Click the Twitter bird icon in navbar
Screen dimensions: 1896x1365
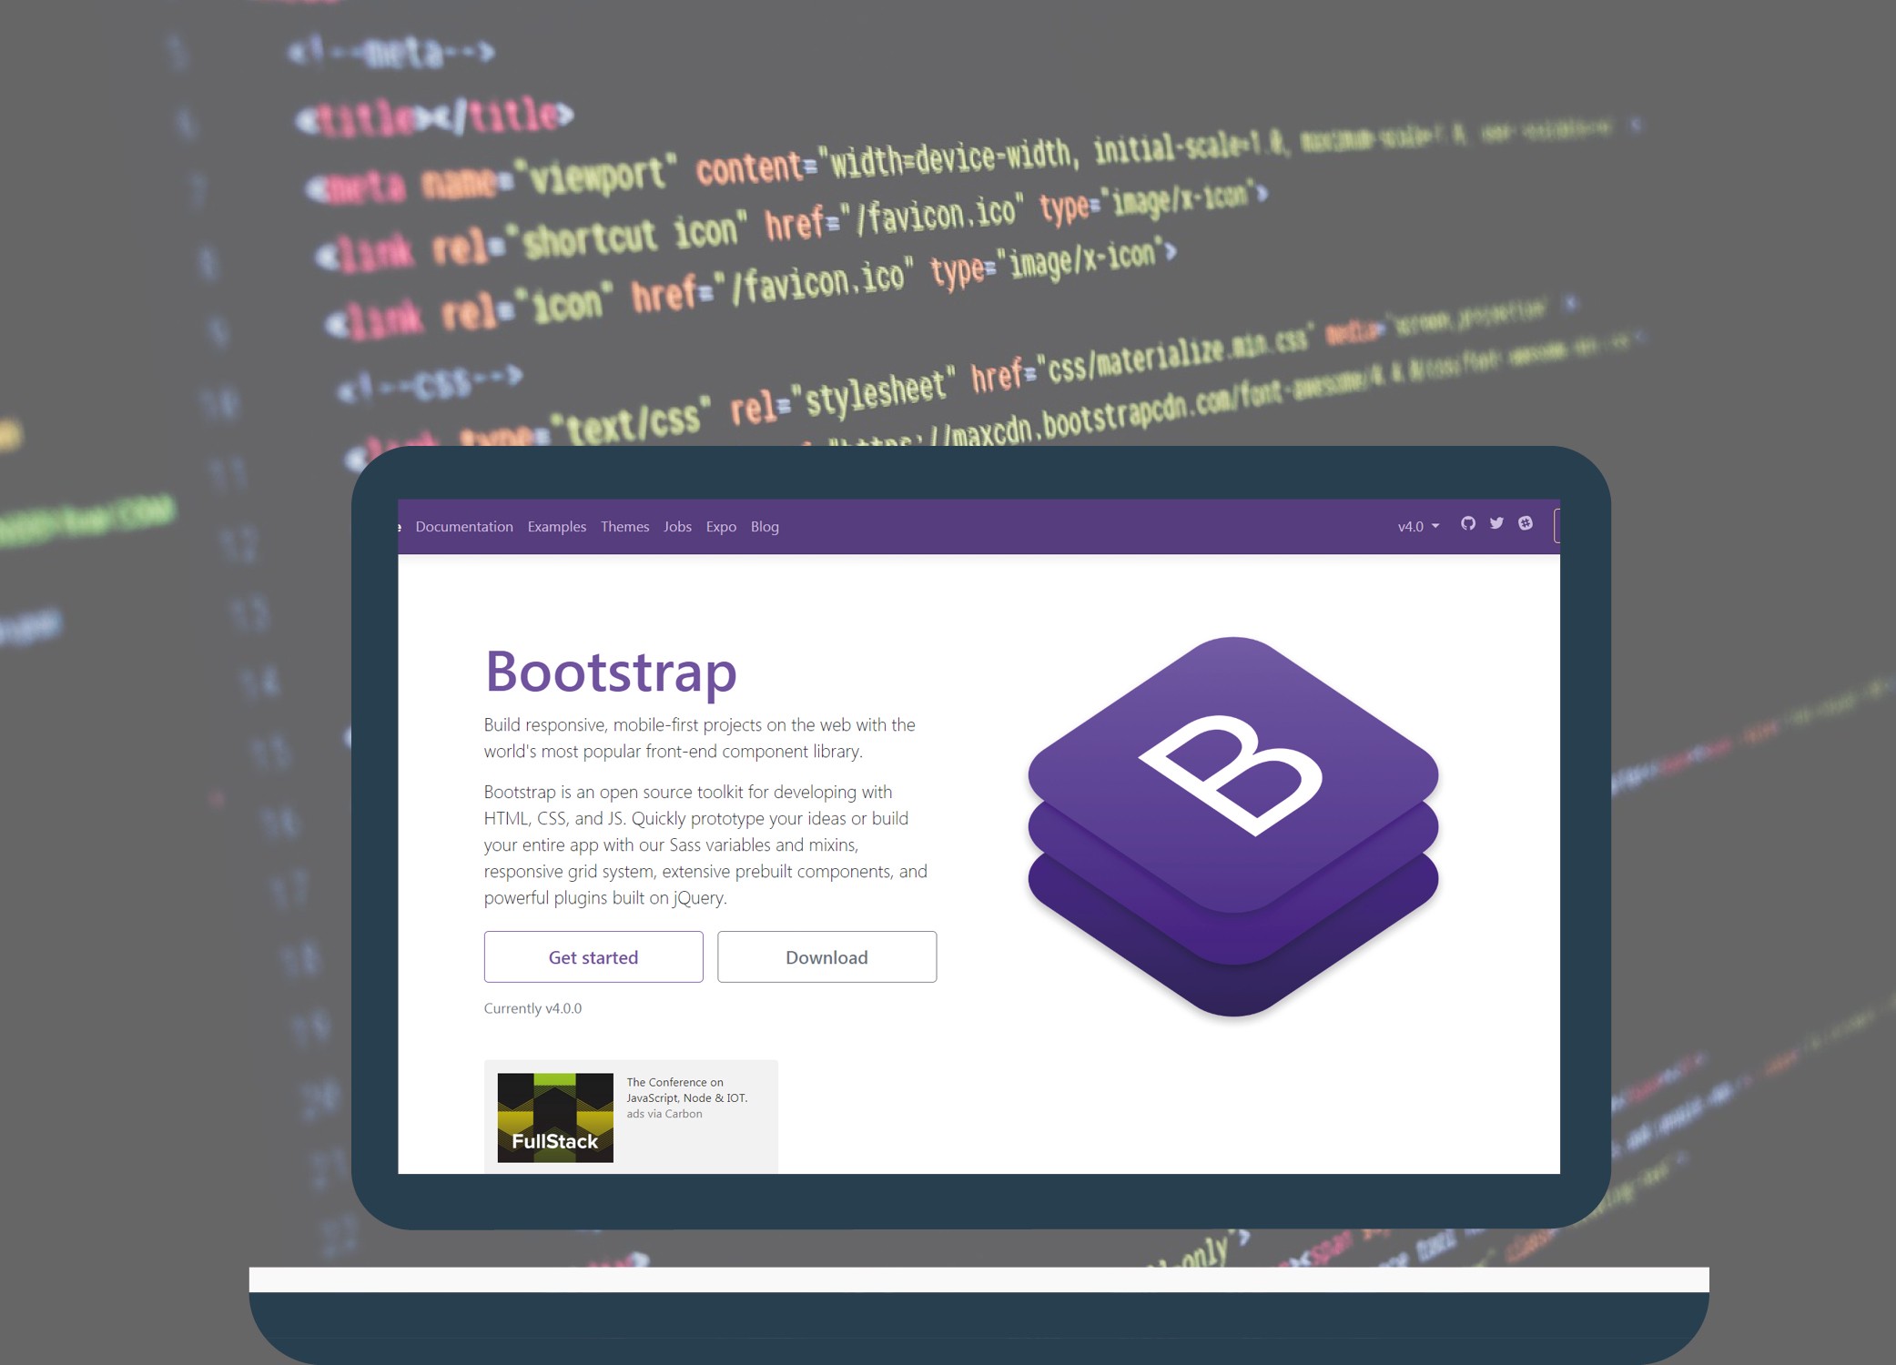click(x=1496, y=523)
